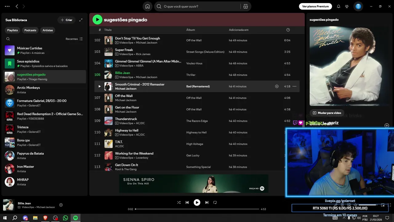Screen dimensions: 394x222
Task: Open Brave browser from the taskbar
Action: [45, 218]
